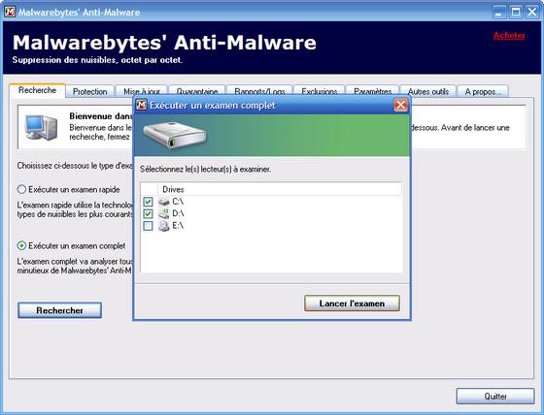The image size is (544, 415).
Task: Select the C:\ drive icon
Action: (x=164, y=202)
